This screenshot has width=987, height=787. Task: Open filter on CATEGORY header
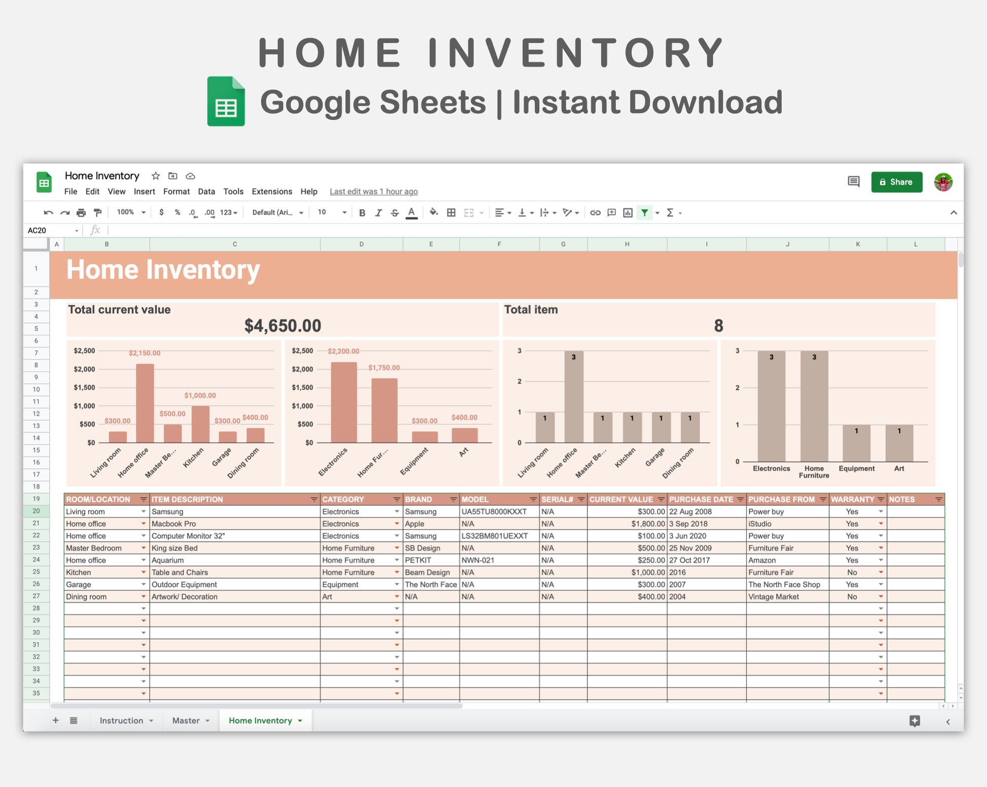click(x=397, y=500)
